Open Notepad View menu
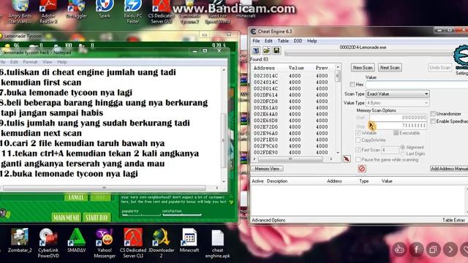The width and height of the screenshot is (468, 263). (x=47, y=62)
